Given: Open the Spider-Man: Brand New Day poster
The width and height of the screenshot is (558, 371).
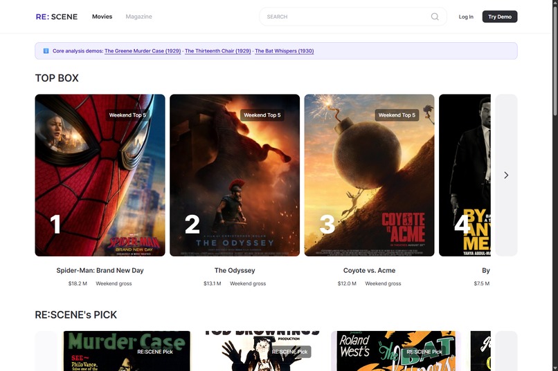Looking at the screenshot, I should click(x=100, y=175).
